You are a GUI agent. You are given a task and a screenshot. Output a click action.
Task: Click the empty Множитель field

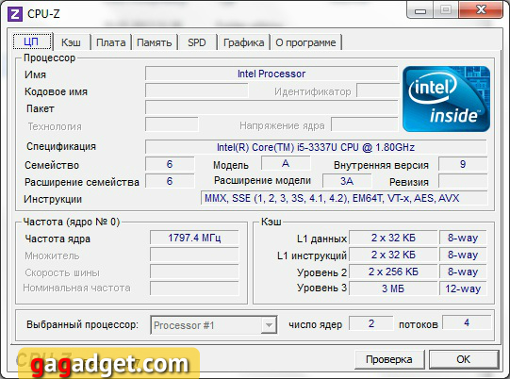(x=194, y=255)
